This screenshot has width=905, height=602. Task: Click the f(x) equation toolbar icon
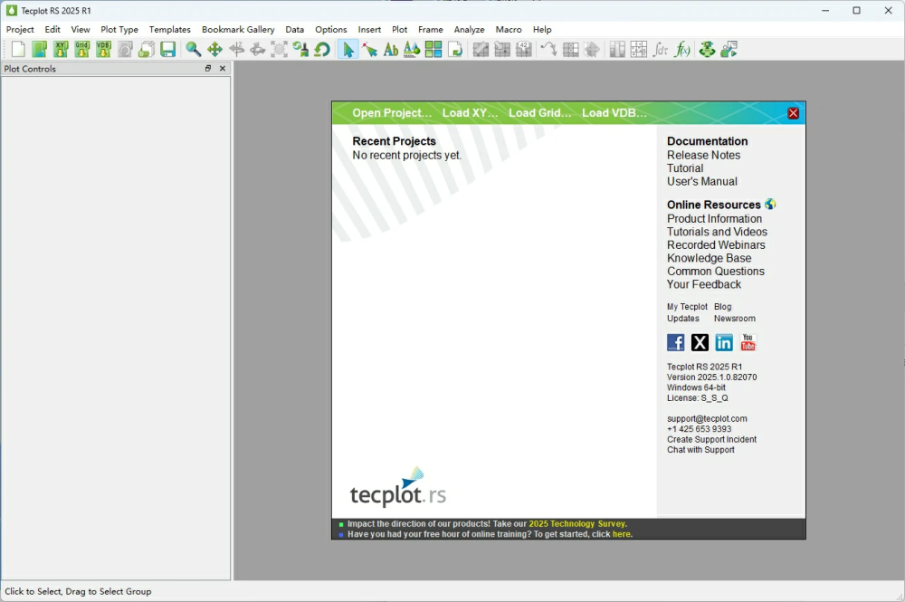point(682,50)
